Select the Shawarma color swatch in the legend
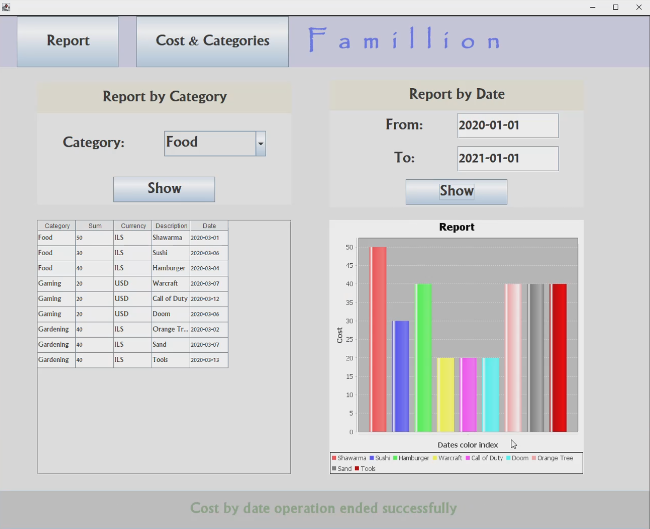This screenshot has width=650, height=529. pyautogui.click(x=333, y=458)
